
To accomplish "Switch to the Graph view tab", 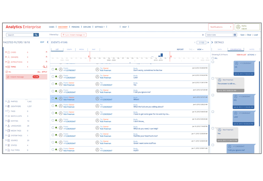I will 69,50.
